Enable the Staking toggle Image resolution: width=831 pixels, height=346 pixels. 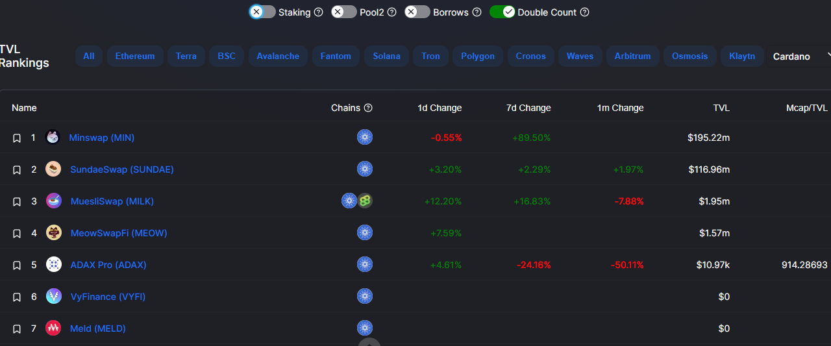[x=262, y=12]
